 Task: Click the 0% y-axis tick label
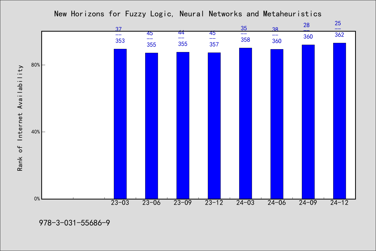point(37,199)
